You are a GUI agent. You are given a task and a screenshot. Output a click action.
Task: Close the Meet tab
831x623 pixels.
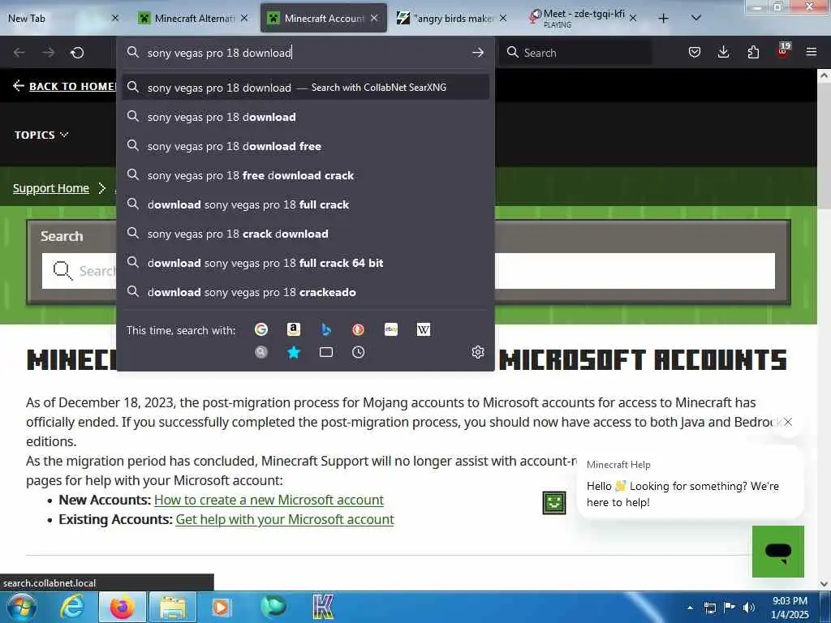633,18
